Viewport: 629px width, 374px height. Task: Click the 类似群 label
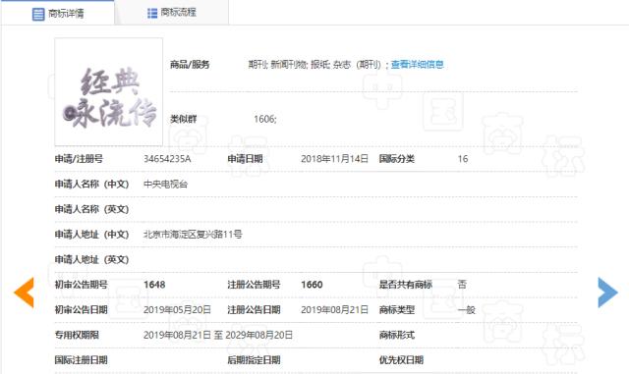pos(184,119)
